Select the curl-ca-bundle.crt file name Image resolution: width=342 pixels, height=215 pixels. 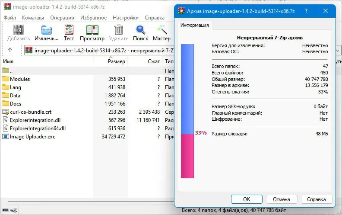(x=31, y=112)
